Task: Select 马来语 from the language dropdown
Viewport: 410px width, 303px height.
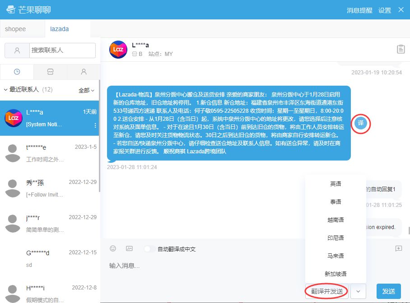Action: (x=336, y=255)
